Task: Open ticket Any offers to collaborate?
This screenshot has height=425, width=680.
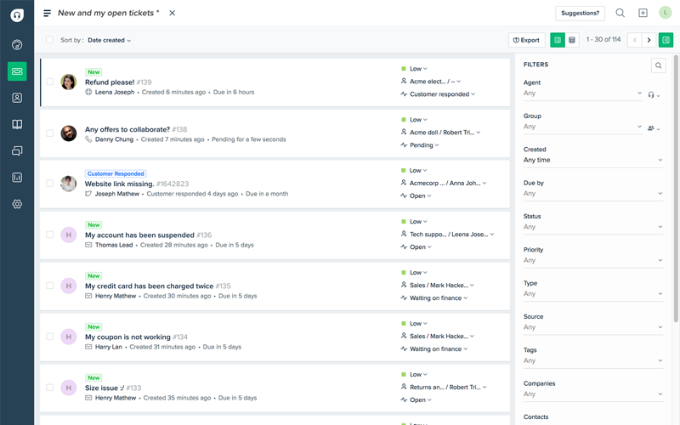Action: (x=127, y=129)
